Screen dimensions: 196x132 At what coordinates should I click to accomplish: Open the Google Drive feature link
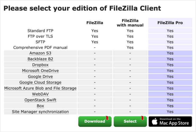[40, 77]
